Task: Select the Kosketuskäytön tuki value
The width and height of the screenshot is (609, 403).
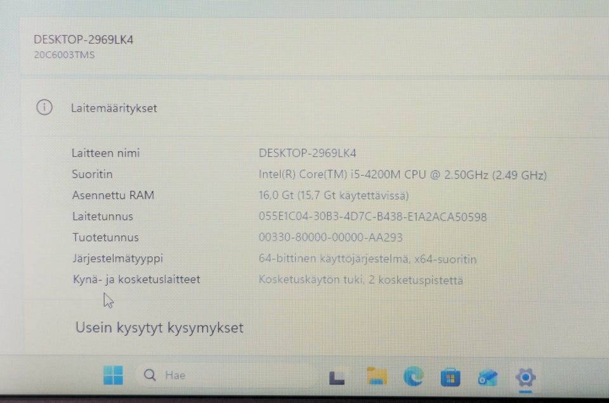Action: pos(361,279)
